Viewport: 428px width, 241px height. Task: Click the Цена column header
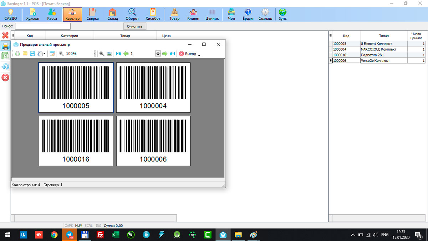pos(166,36)
